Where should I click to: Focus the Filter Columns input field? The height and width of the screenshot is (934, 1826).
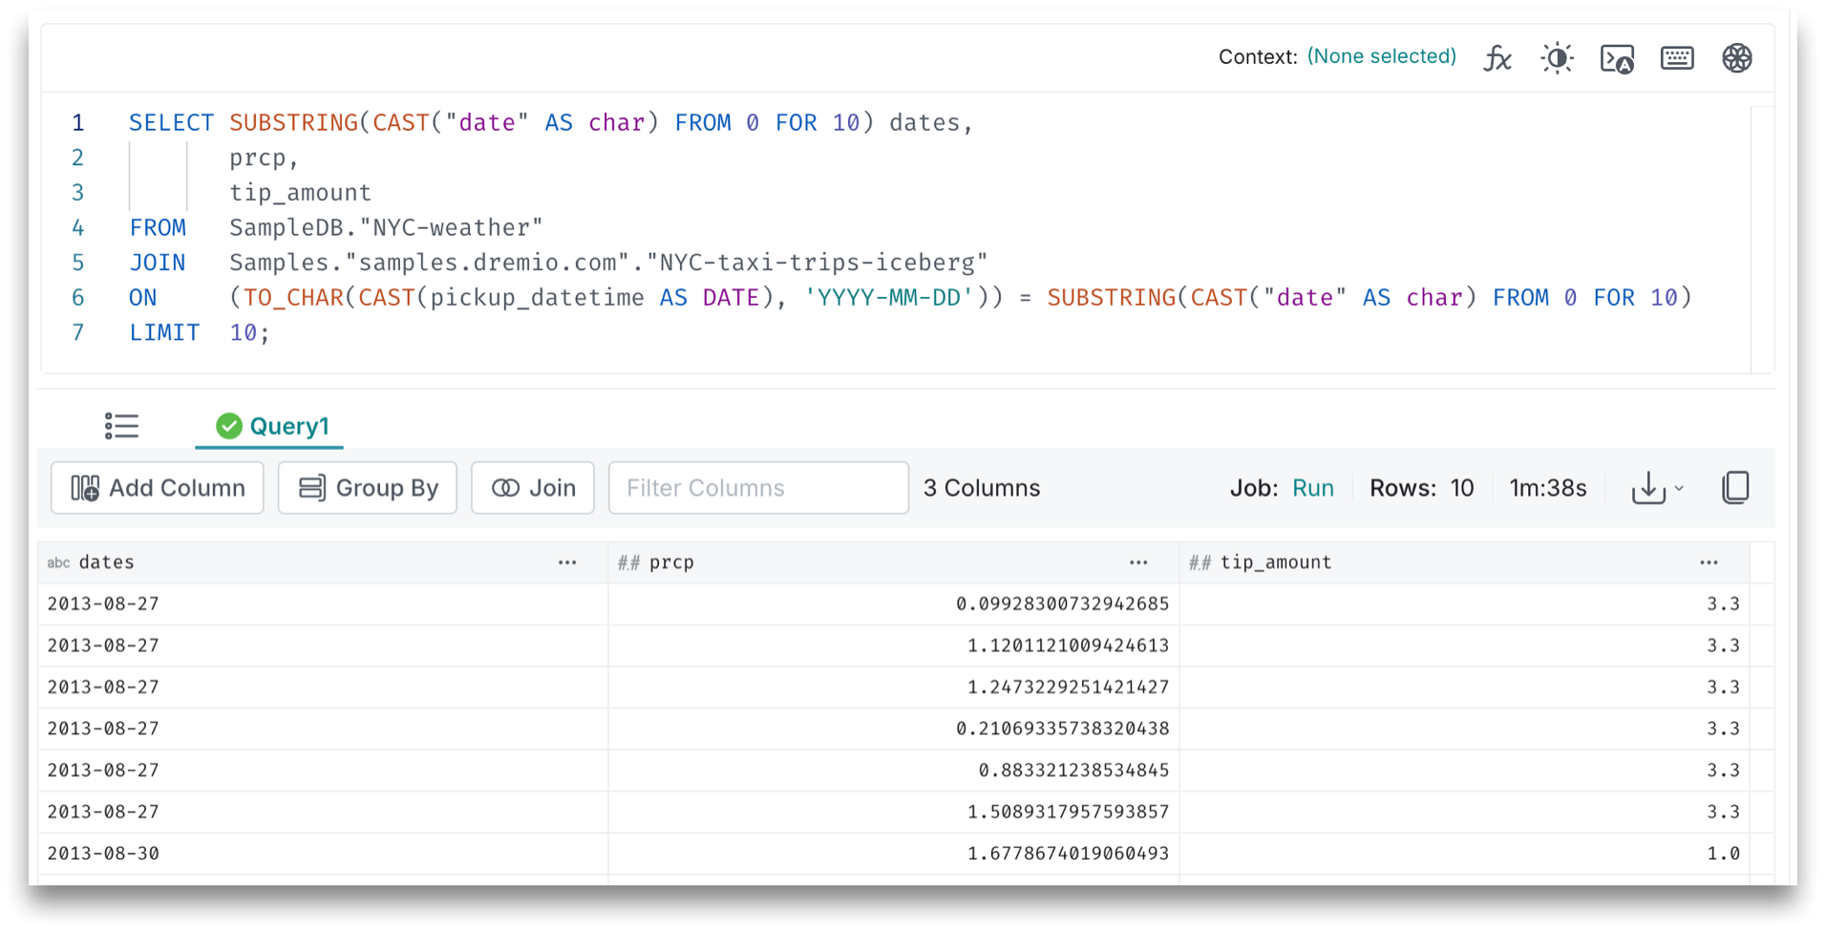click(758, 488)
